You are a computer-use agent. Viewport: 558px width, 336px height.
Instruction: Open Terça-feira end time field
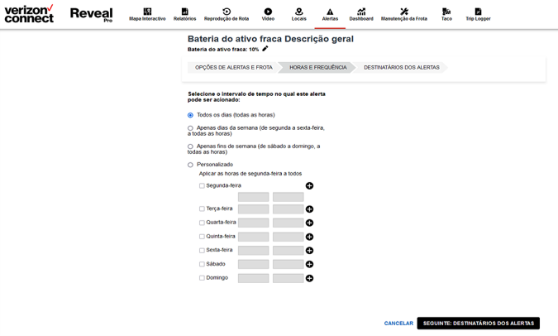coord(289,209)
